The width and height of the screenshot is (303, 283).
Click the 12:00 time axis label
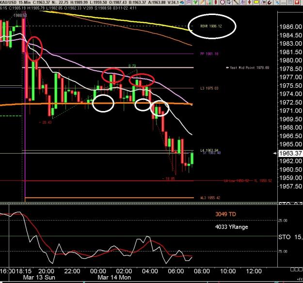pos(254,271)
